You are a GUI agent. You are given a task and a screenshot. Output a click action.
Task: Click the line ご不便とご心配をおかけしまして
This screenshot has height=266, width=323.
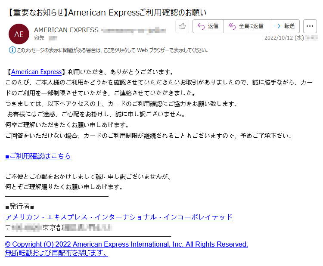pos(88,176)
